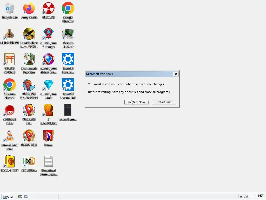Select the red torii gate icon
The height and width of the screenshot is (200, 266).
[x=10, y=59]
